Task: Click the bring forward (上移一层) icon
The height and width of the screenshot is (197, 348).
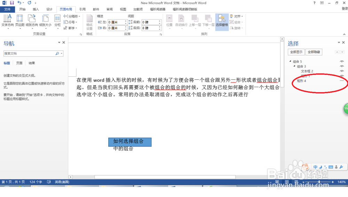Action: point(195,22)
